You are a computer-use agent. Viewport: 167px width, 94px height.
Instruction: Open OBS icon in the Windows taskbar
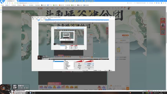34,93
